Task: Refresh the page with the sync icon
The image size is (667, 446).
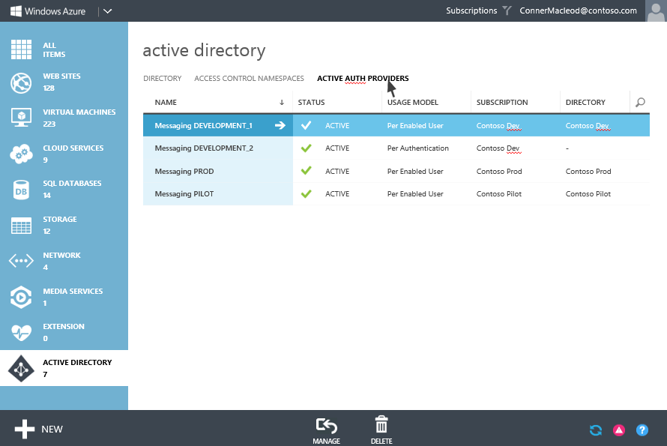Action: (x=595, y=430)
